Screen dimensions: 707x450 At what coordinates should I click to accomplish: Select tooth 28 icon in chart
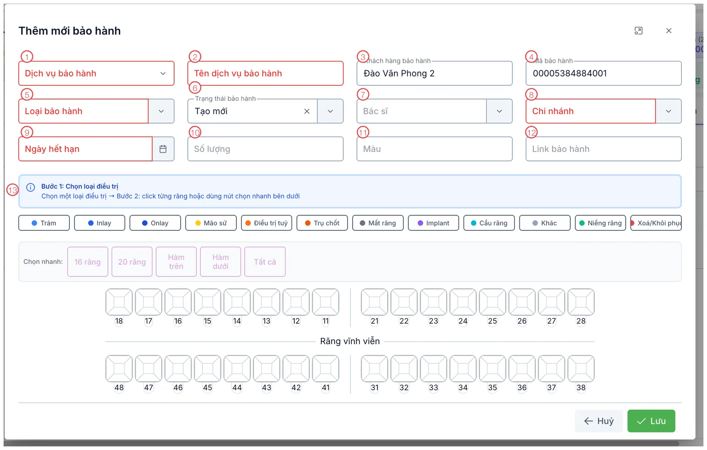click(581, 302)
